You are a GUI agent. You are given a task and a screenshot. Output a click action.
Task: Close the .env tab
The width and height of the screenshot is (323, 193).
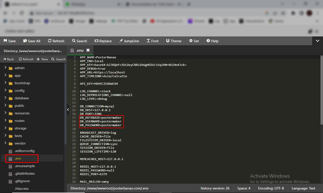[x=88, y=50]
